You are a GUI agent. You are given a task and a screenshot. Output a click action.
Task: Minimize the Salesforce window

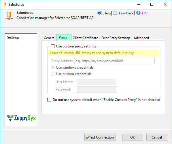(x=139, y=4)
